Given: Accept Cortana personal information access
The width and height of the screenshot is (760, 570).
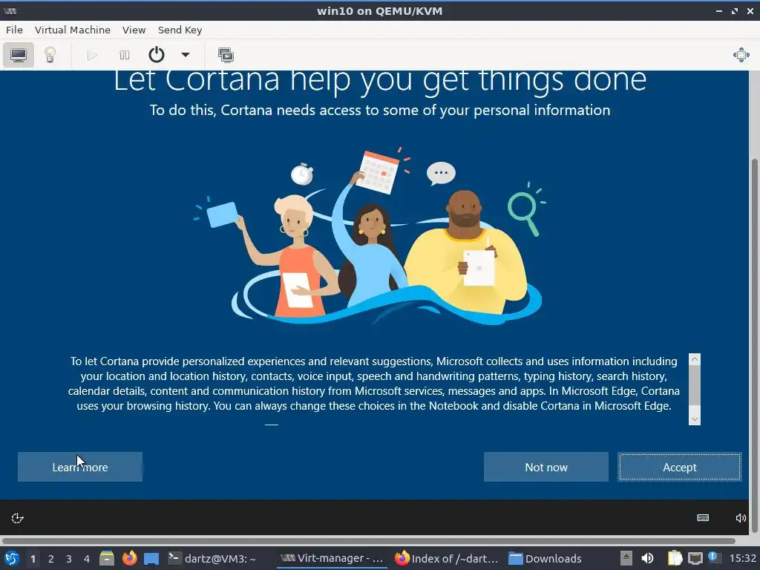Looking at the screenshot, I should 680,468.
